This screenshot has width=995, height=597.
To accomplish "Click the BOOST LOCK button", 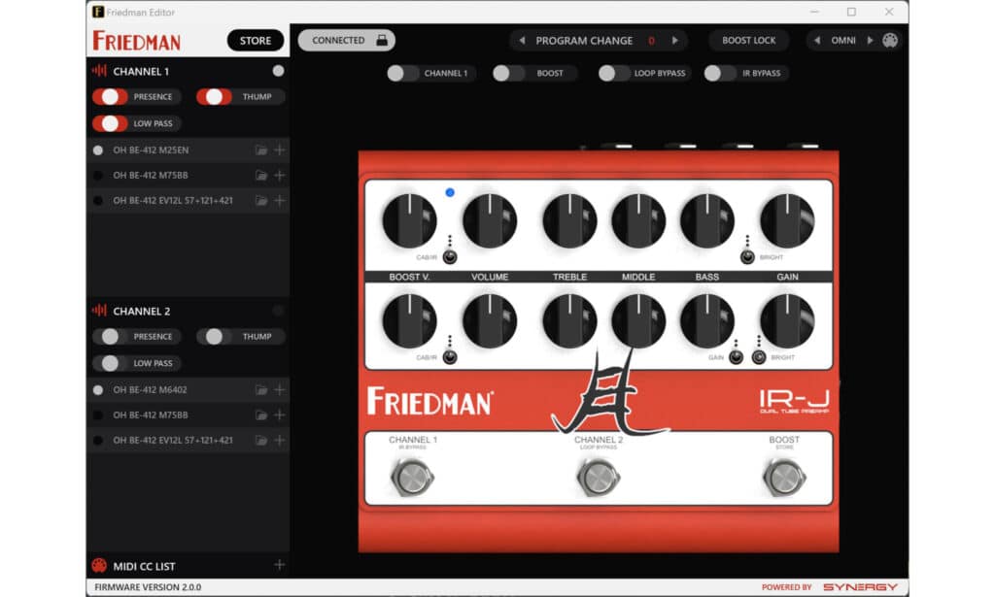I will pos(749,40).
